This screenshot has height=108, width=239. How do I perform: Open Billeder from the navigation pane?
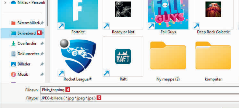tap(24, 64)
